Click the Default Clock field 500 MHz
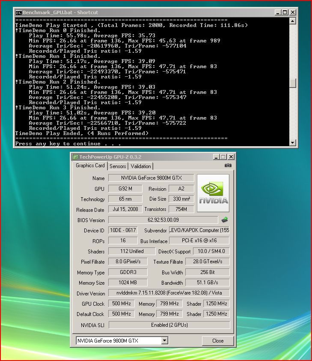Image resolution: width=312 pixels, height=361 pixels. click(121, 314)
